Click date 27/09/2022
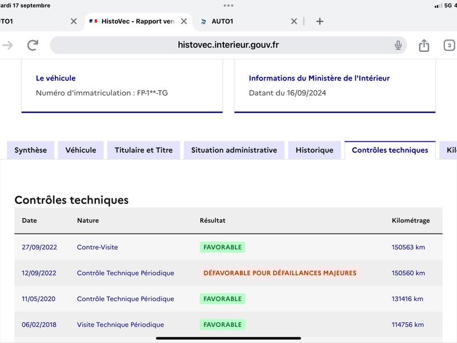Screen dimensions: 457x343 [39, 248]
